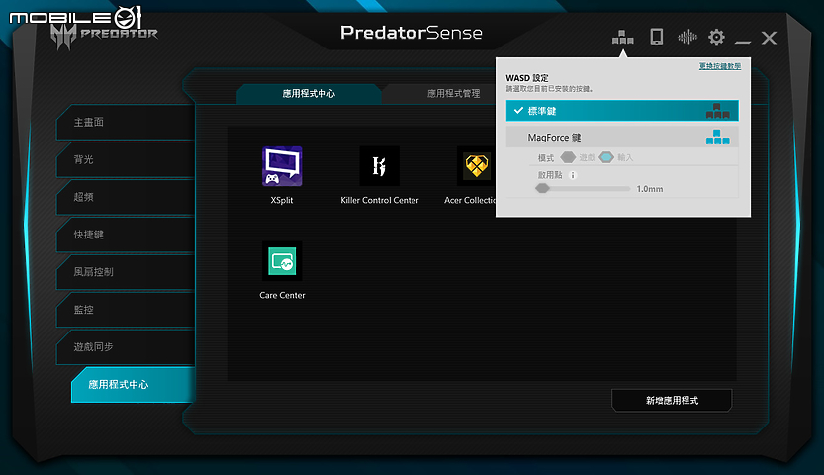
Task: Click the Killer Control Center label
Action: pos(380,200)
